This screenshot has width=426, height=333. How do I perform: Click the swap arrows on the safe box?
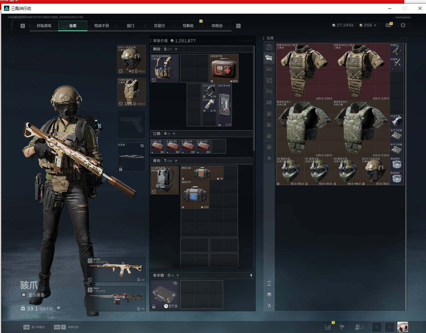[x=175, y=283]
